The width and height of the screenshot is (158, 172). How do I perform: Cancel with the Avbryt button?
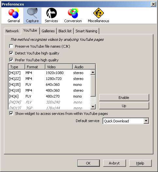tap(114, 163)
